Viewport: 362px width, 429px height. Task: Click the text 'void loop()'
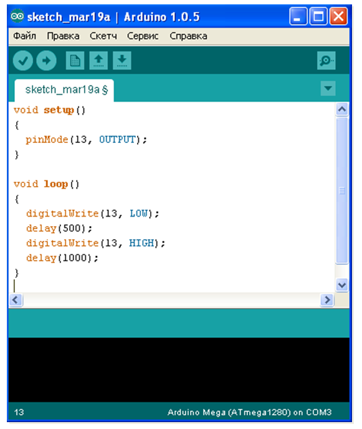pyautogui.click(x=46, y=184)
